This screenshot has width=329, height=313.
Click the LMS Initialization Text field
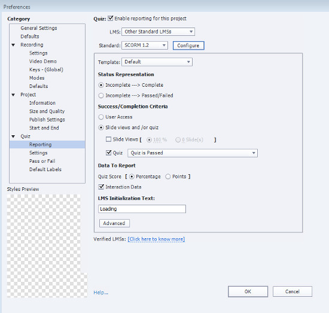point(142,209)
